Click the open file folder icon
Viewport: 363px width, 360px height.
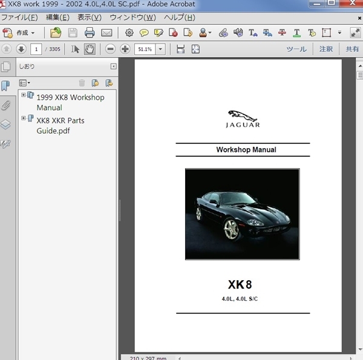pyautogui.click(x=56, y=33)
